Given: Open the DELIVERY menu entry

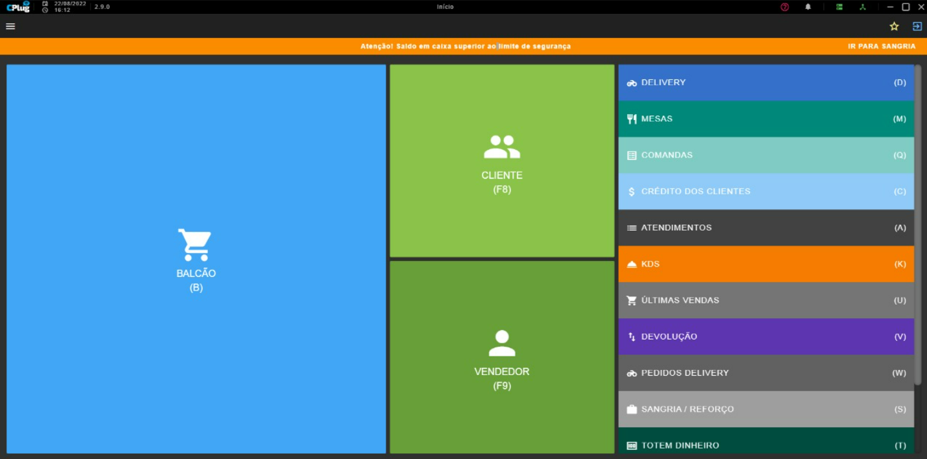Looking at the screenshot, I should click(766, 83).
